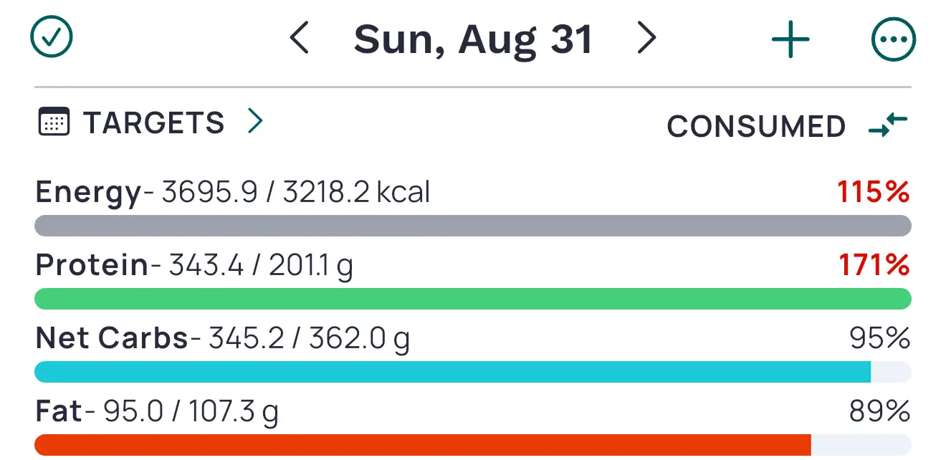Open the Sun, Aug 31 date picker
Image resolution: width=946 pixels, height=460 pixels.
pos(473,39)
